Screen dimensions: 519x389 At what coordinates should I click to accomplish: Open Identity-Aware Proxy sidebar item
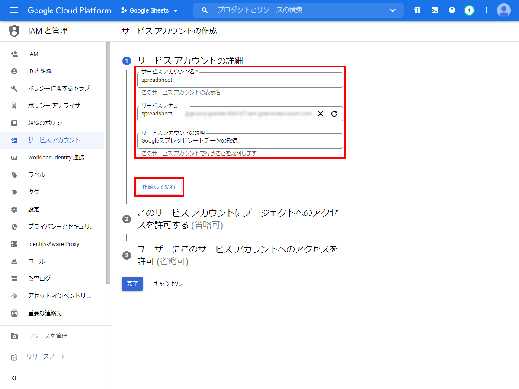(x=52, y=244)
